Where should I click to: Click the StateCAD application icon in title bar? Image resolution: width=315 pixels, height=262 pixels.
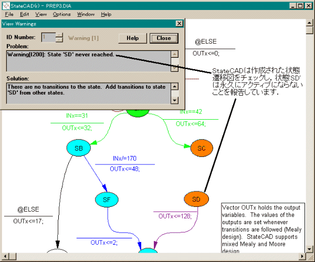(x=5, y=5)
